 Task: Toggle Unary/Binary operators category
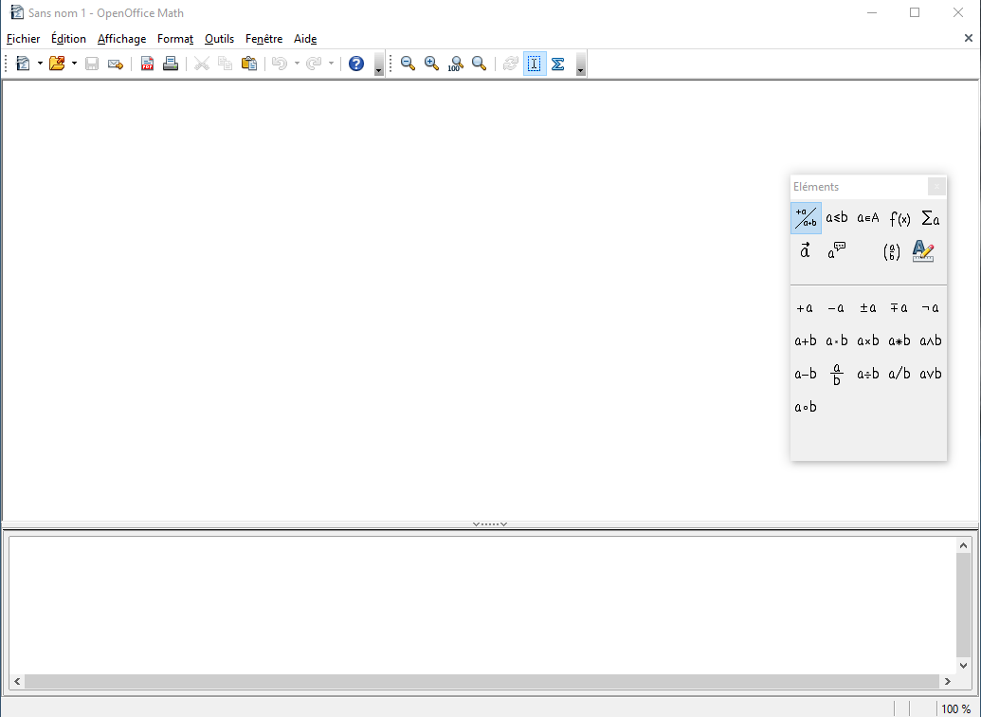(x=806, y=218)
